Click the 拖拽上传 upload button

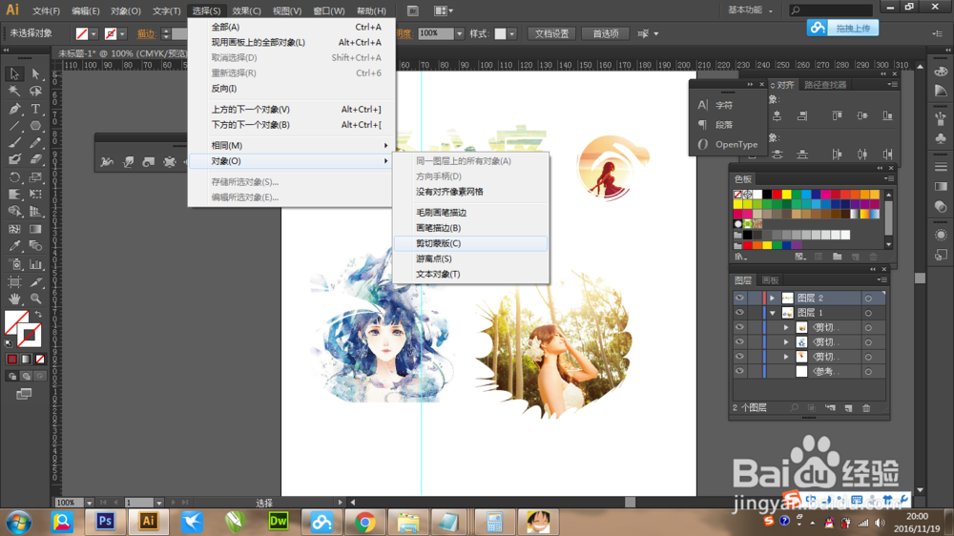click(842, 28)
